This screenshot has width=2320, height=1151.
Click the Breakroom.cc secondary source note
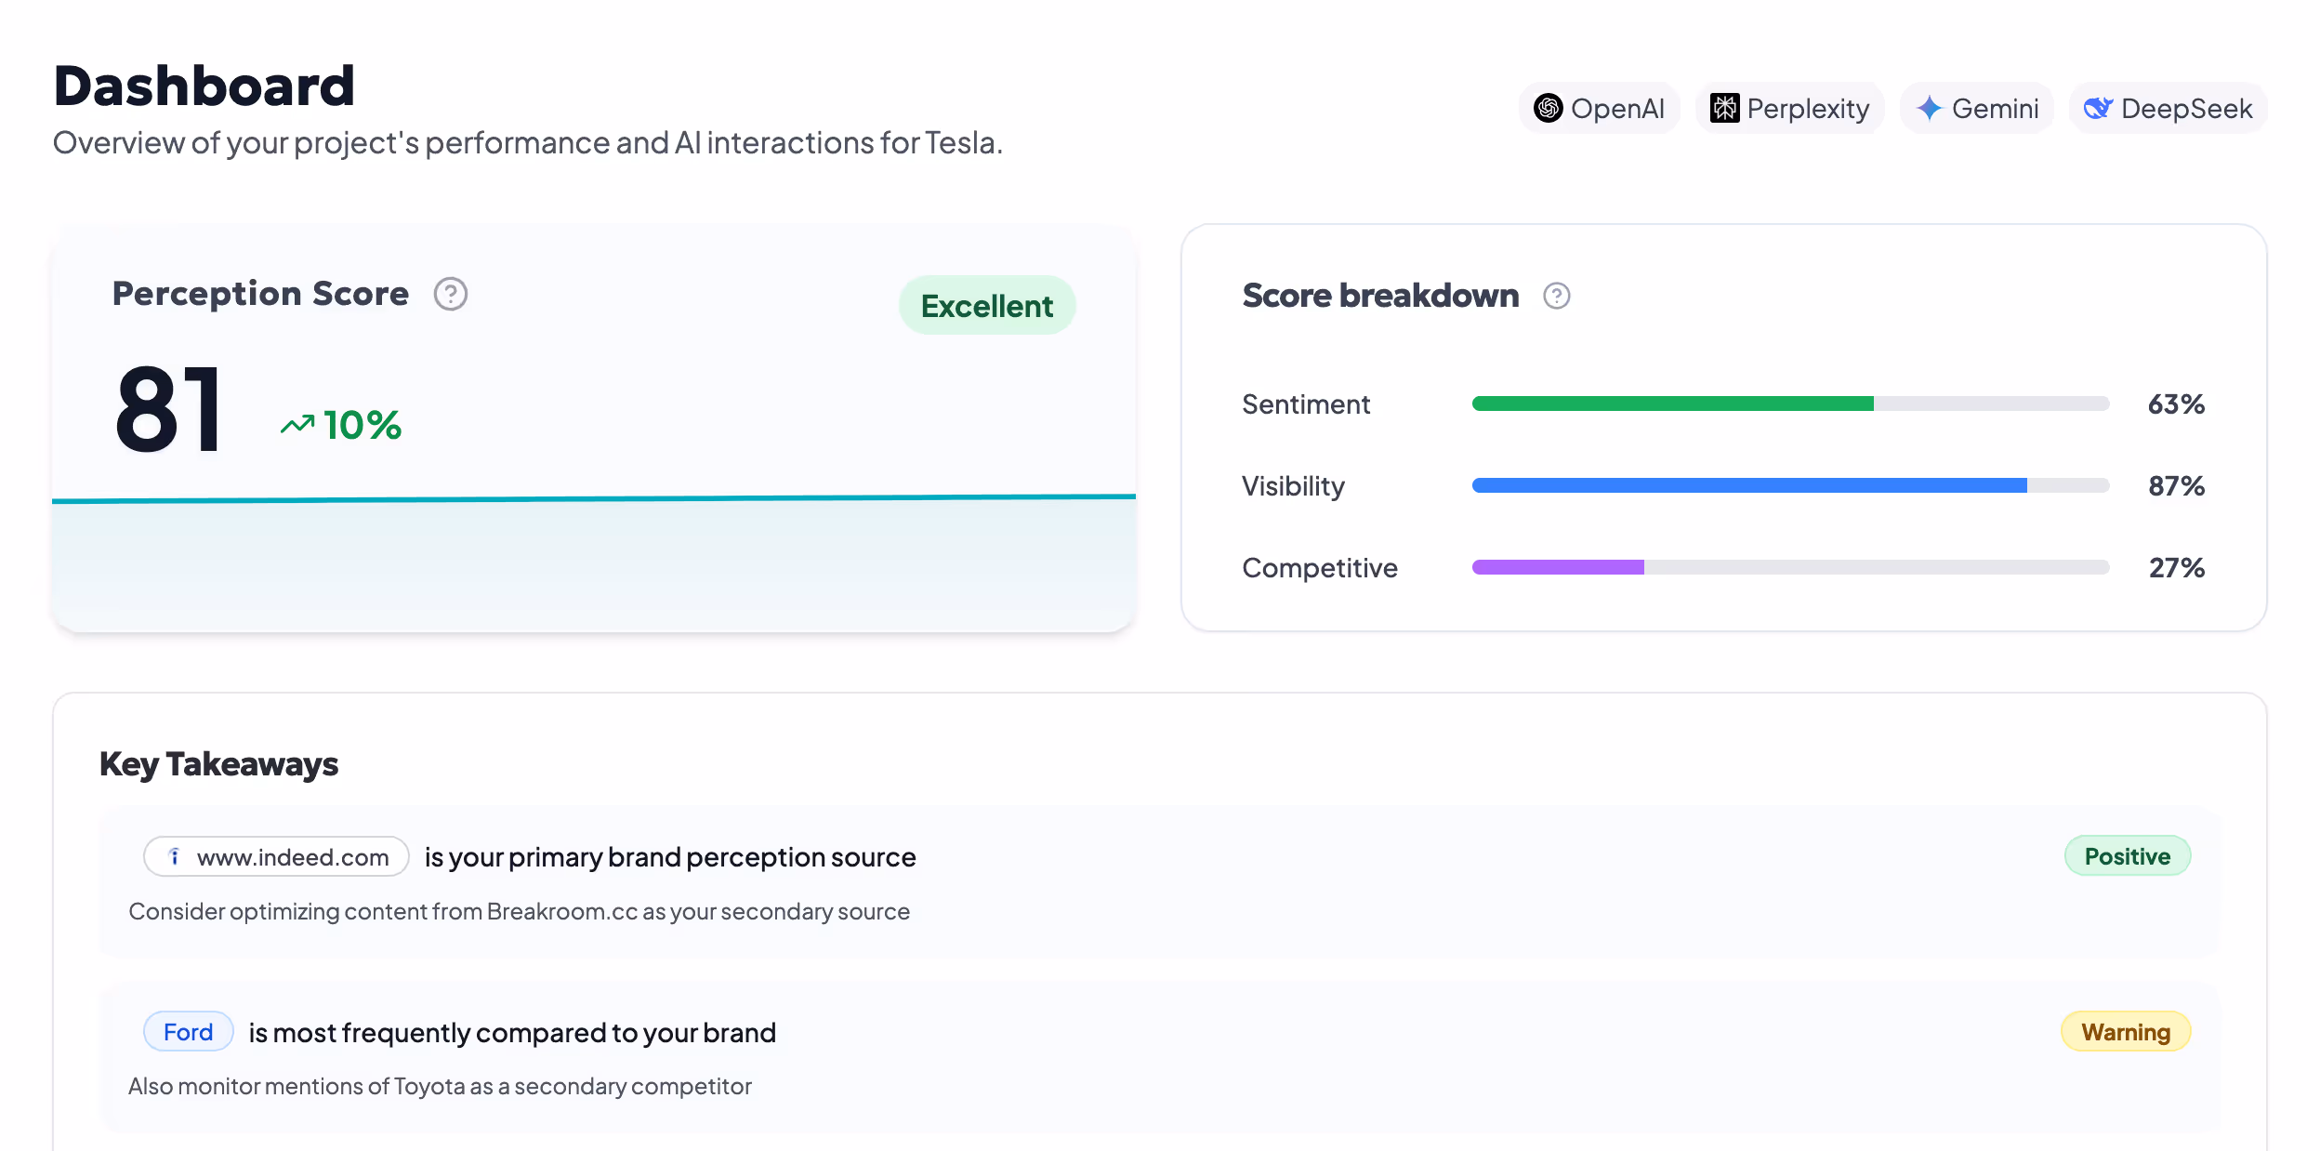click(x=519, y=912)
